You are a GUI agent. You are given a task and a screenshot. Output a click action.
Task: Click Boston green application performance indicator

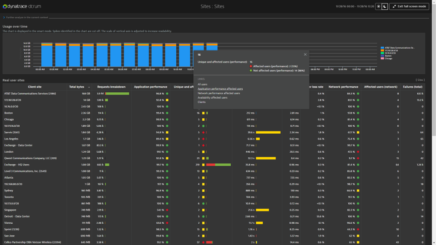point(167,113)
